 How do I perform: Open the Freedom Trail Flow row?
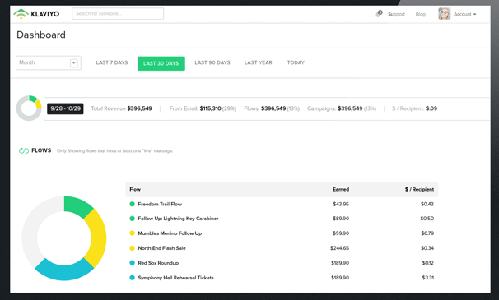coord(282,204)
